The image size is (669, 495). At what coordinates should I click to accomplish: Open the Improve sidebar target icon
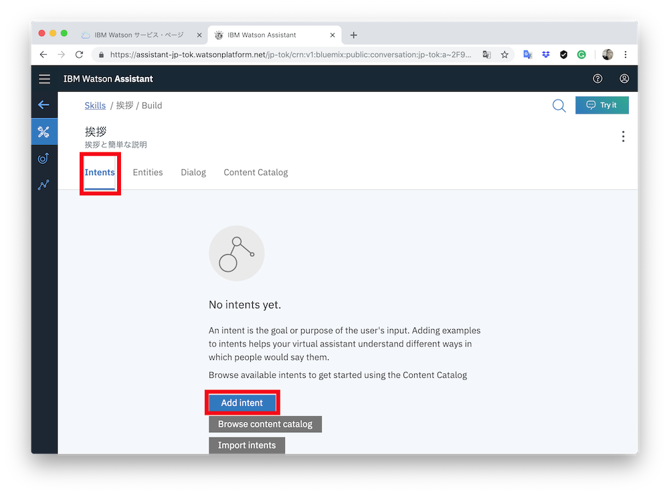(x=43, y=159)
